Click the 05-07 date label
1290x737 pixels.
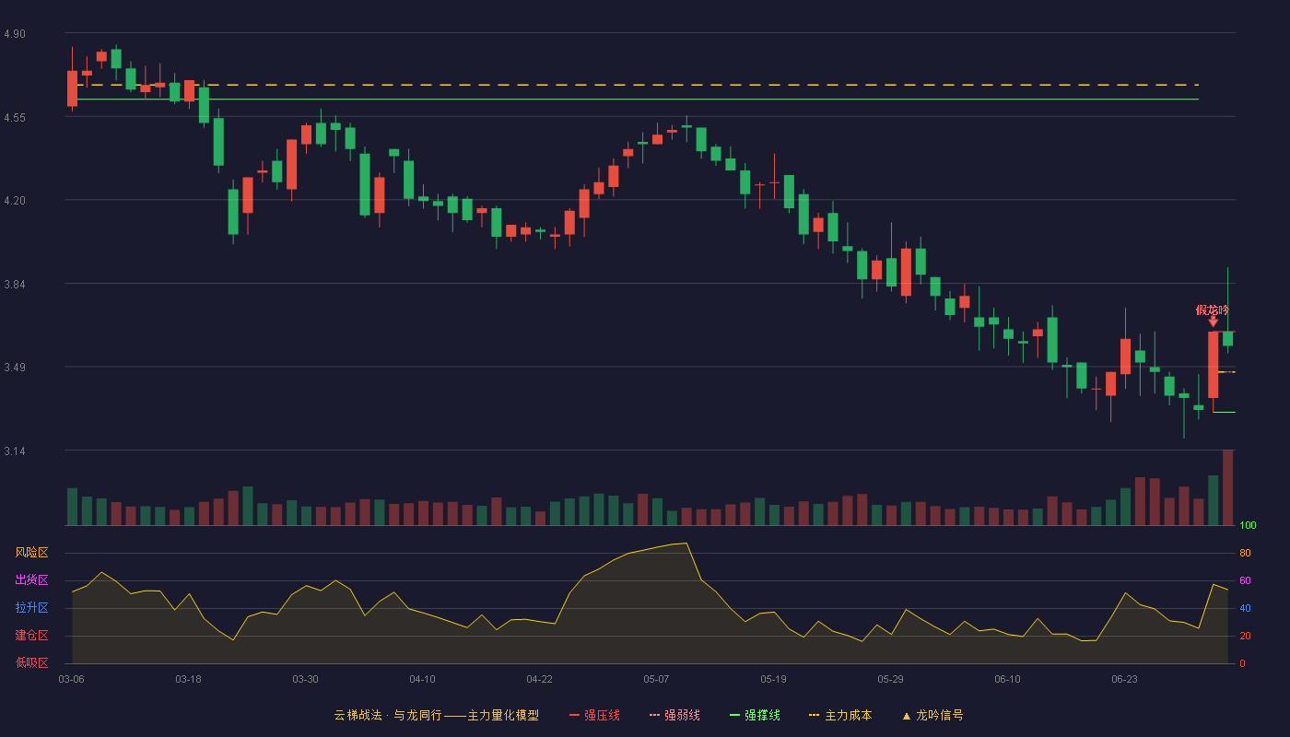(x=656, y=679)
